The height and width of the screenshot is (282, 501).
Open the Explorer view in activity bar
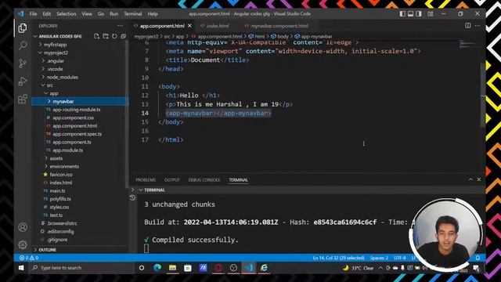[23, 28]
